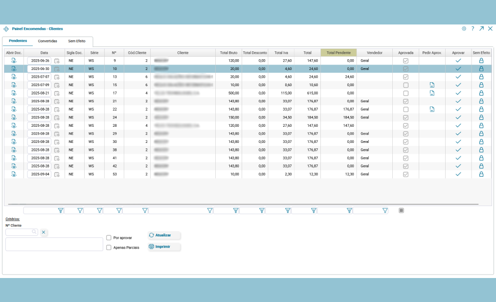Switch to the Sem Efeito tab

(x=77, y=41)
